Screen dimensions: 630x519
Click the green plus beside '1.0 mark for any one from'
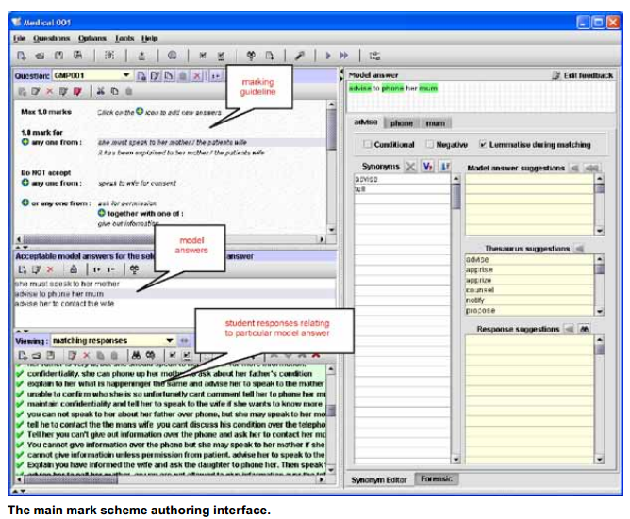click(25, 142)
